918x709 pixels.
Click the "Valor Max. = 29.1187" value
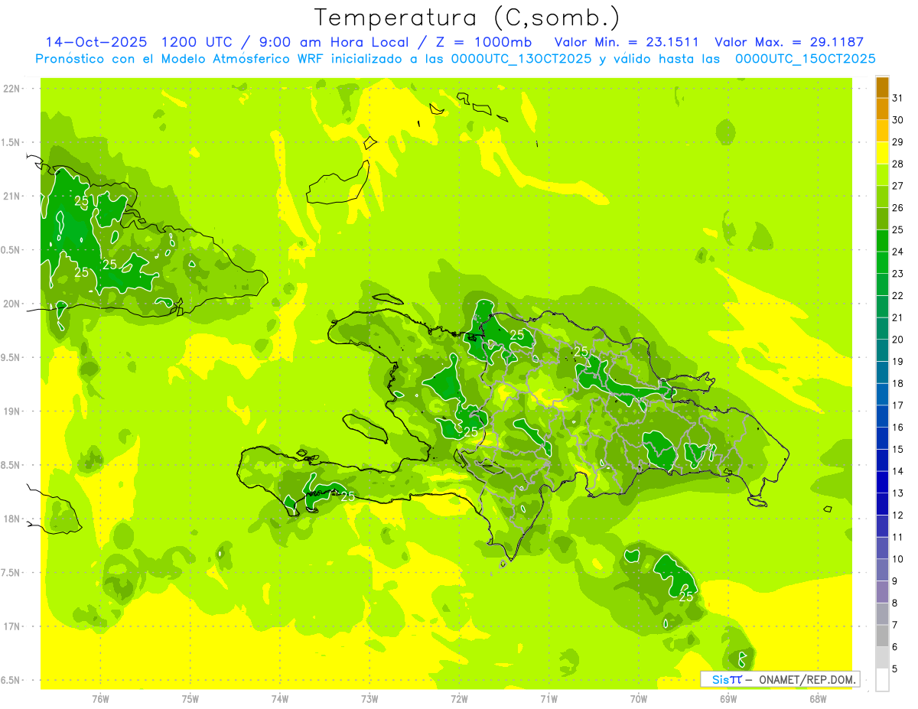pyautogui.click(x=788, y=42)
